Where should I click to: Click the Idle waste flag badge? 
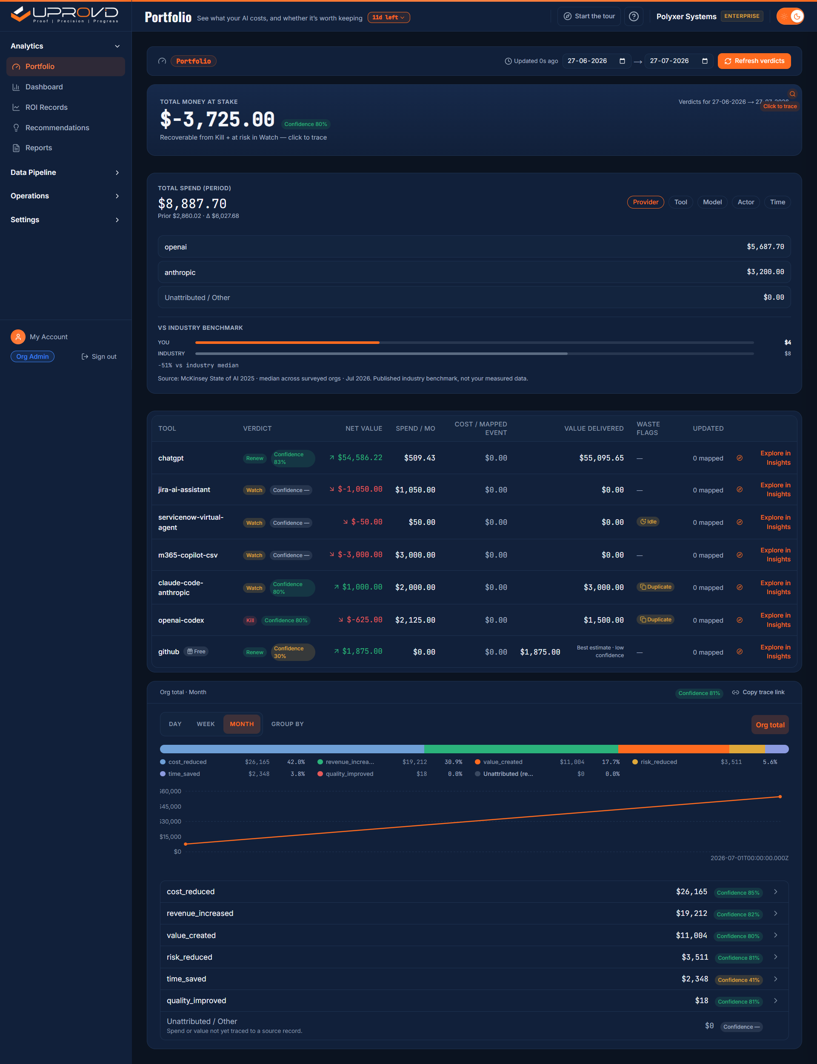[648, 522]
